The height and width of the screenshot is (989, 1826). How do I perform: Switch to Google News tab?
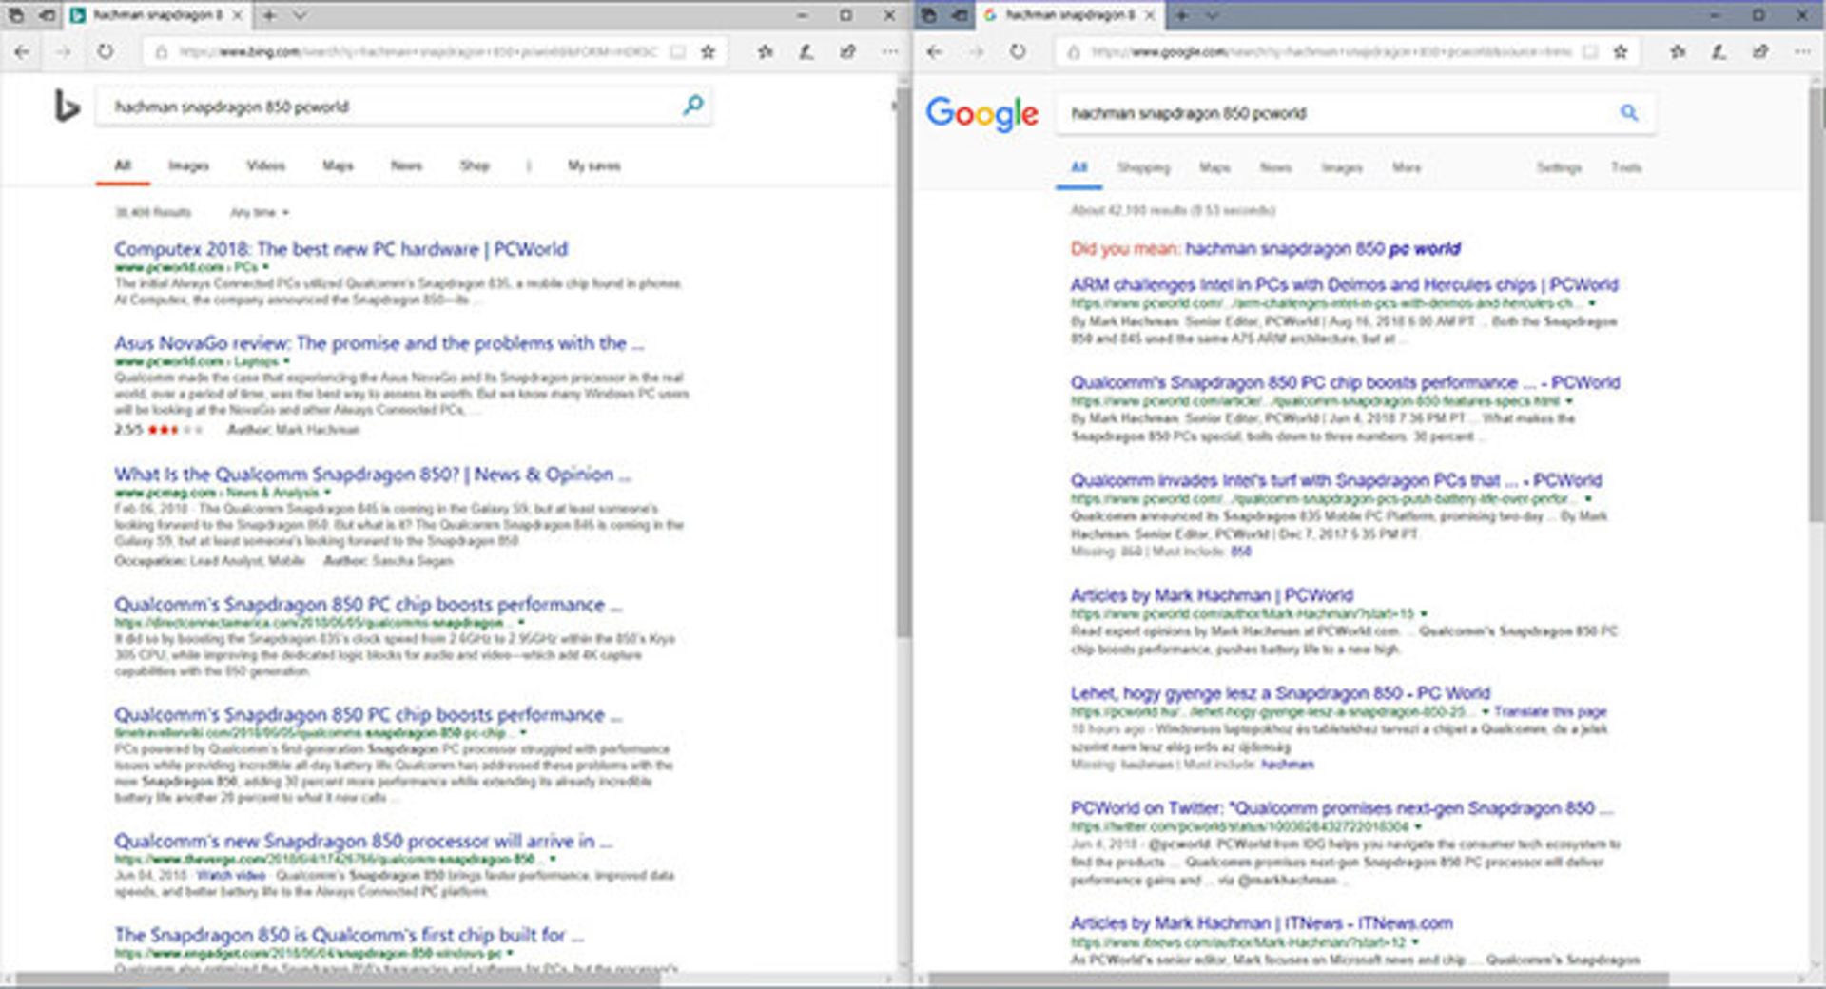[1275, 167]
